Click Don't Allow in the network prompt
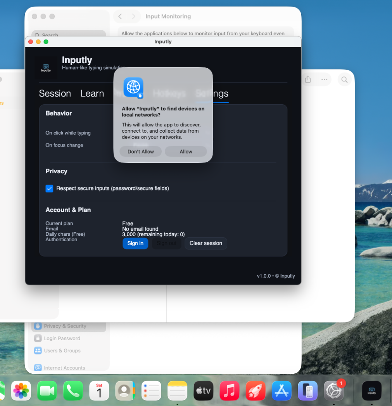 click(x=141, y=152)
